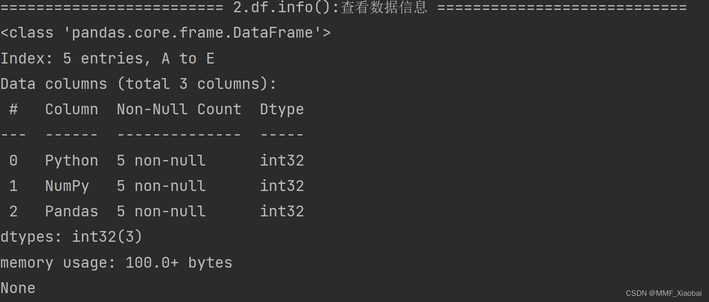Click '5 non-null' in the Python row
This screenshot has height=302, width=709.
pos(161,160)
